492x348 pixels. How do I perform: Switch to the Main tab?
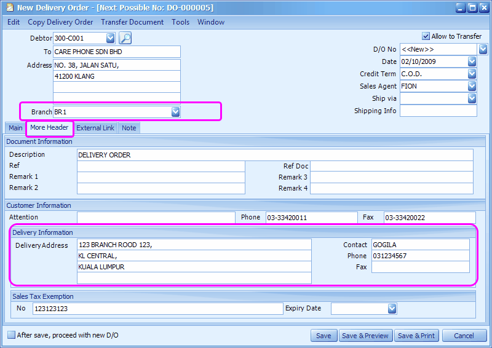[x=15, y=128]
